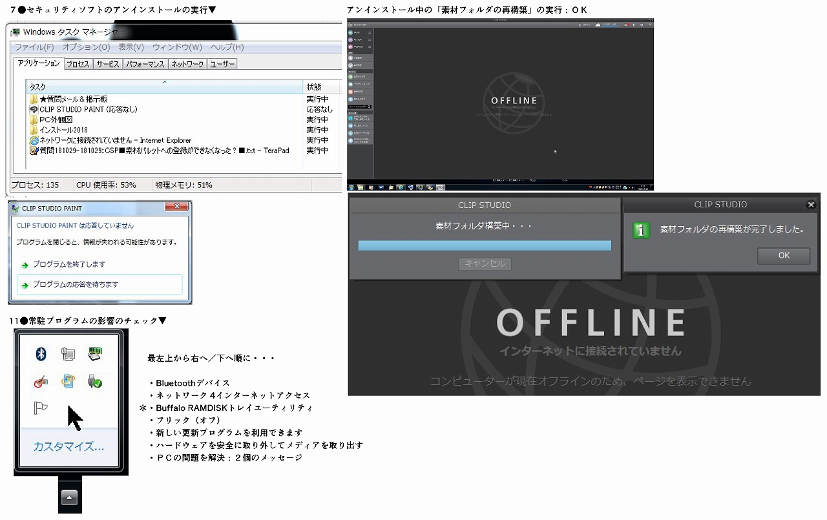827x520 pixels.
Task: Click the grid icon beside PAINT
Action: (x=370, y=32)
